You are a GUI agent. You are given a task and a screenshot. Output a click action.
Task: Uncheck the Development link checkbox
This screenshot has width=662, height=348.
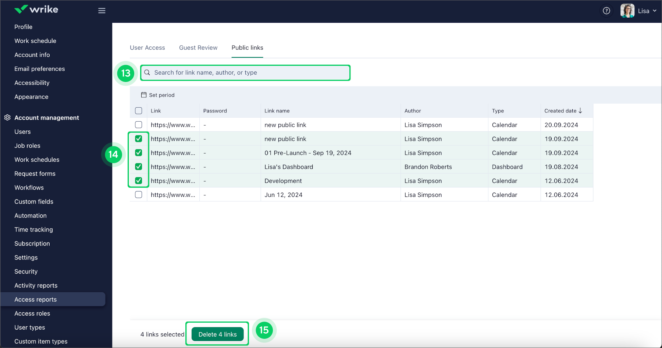tap(139, 181)
